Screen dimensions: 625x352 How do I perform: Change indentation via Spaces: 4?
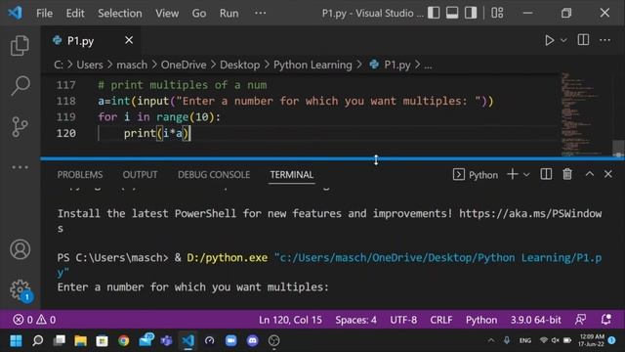[x=355, y=320]
